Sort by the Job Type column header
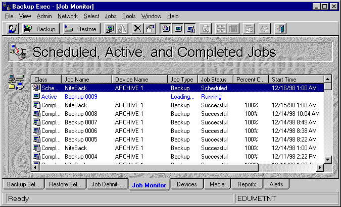This screenshot has height=207, width=341. pyautogui.click(x=183, y=80)
